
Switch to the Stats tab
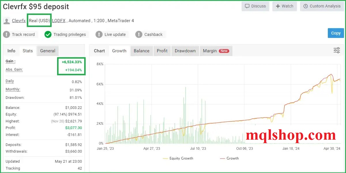(x=27, y=51)
